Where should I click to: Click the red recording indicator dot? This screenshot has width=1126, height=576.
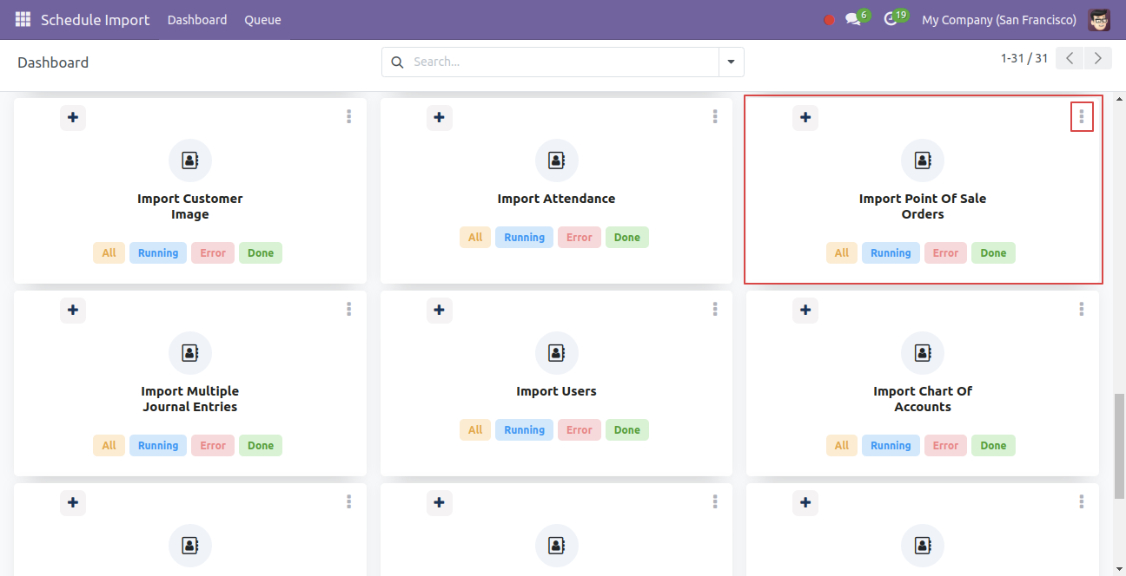[829, 20]
